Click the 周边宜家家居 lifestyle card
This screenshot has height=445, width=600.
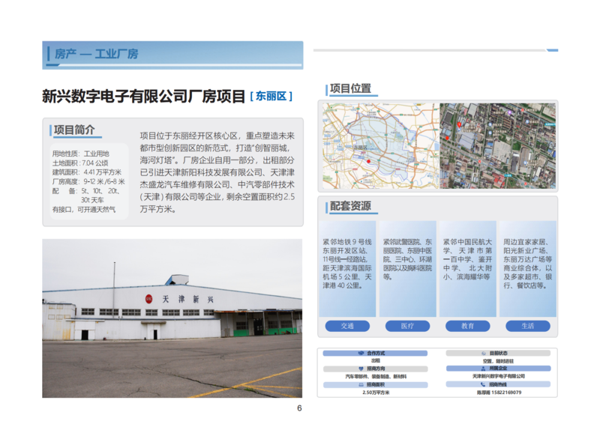pos(528,269)
